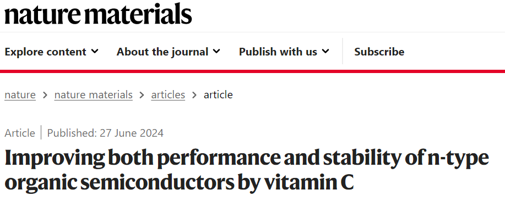
Task: Go to the nature breadcrumb link
Action: (20, 94)
